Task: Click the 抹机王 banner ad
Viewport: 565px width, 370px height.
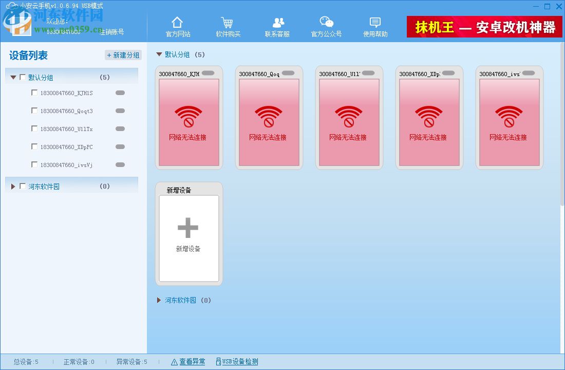Action: [483, 26]
